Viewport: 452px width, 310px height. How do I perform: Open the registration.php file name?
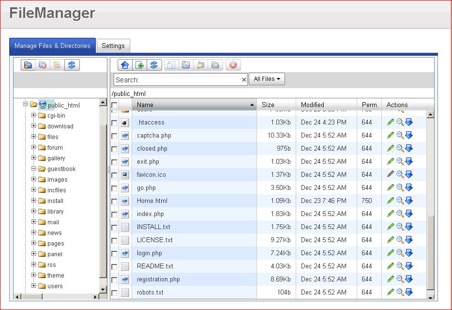158,279
